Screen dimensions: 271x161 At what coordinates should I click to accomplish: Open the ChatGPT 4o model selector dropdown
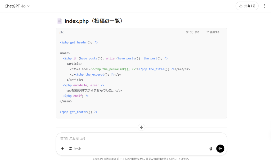click(17, 6)
